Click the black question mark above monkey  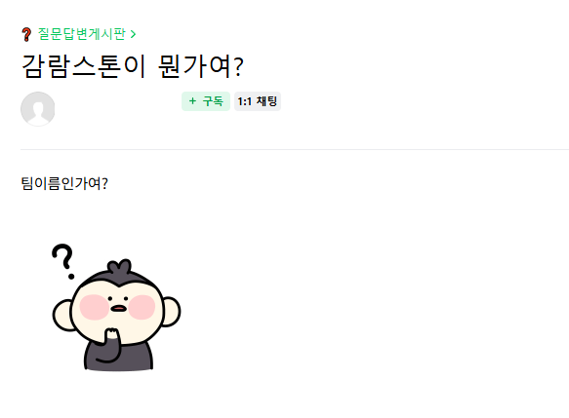pos(63,261)
